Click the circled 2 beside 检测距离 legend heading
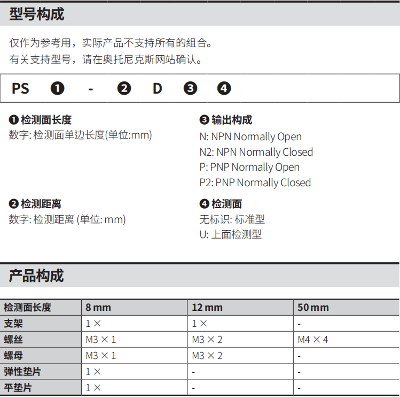This screenshot has width=400, height=397. pyautogui.click(x=14, y=204)
